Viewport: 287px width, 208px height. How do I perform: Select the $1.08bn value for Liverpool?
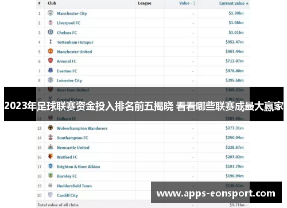pyautogui.click(x=236, y=23)
